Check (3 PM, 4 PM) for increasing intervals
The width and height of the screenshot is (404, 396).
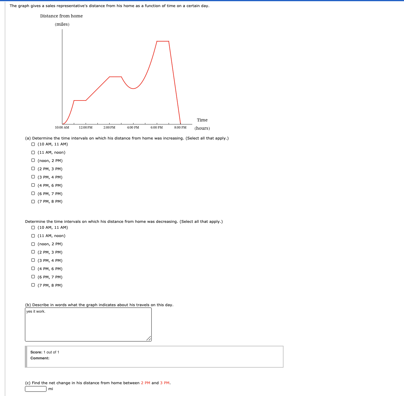[x=32, y=177]
